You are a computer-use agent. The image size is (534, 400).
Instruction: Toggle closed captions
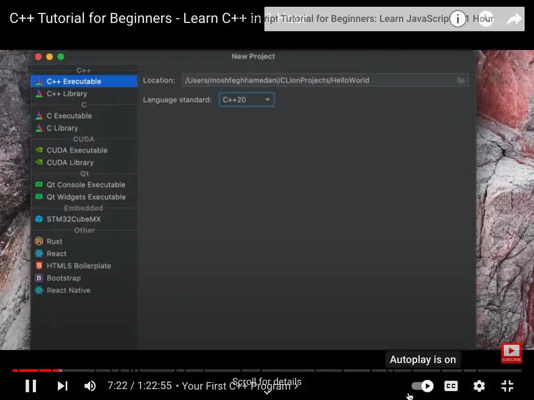451,386
